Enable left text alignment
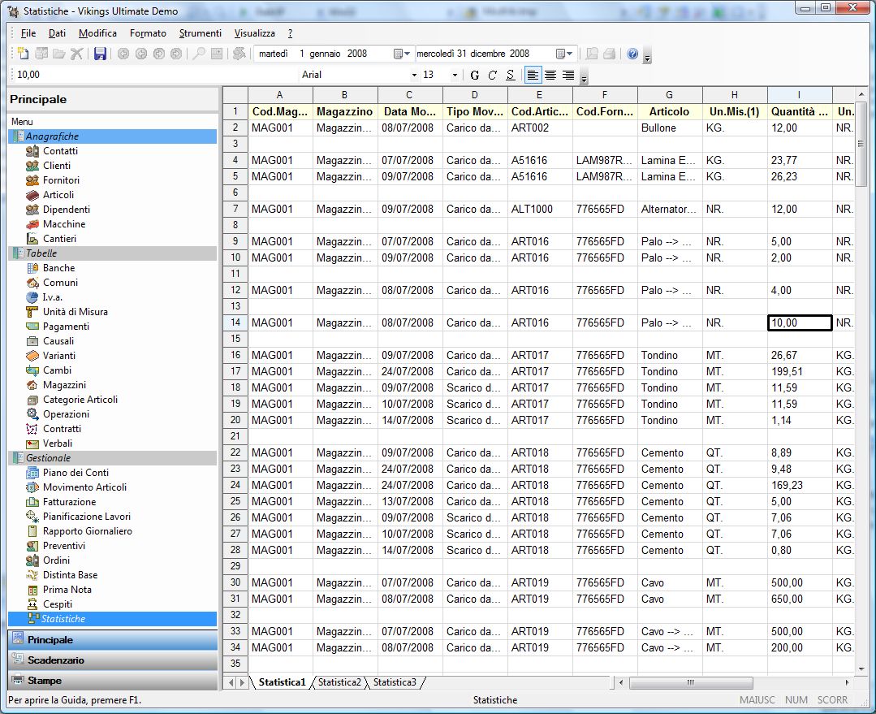Image resolution: width=876 pixels, height=714 pixels. pos(533,75)
